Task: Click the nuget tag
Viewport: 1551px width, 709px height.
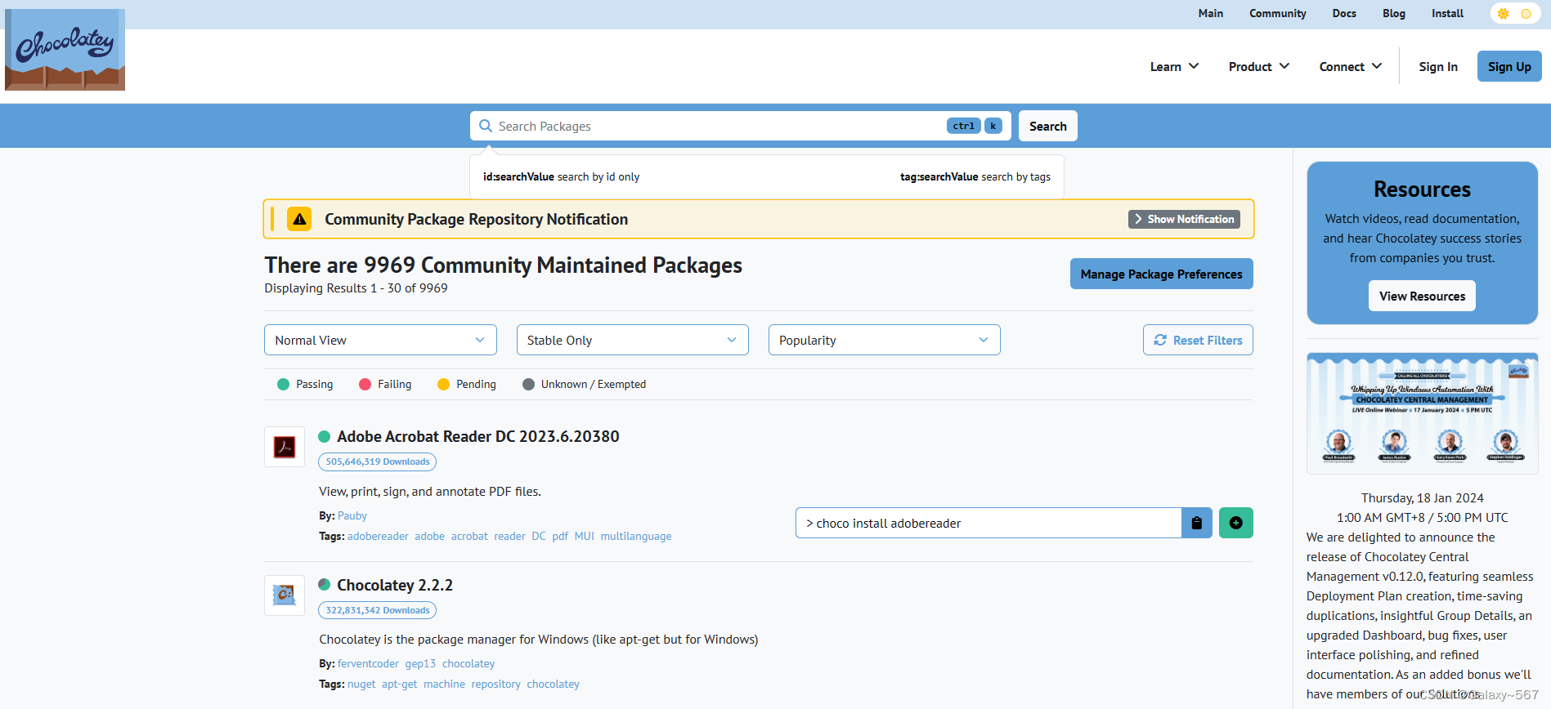Action: (x=361, y=684)
